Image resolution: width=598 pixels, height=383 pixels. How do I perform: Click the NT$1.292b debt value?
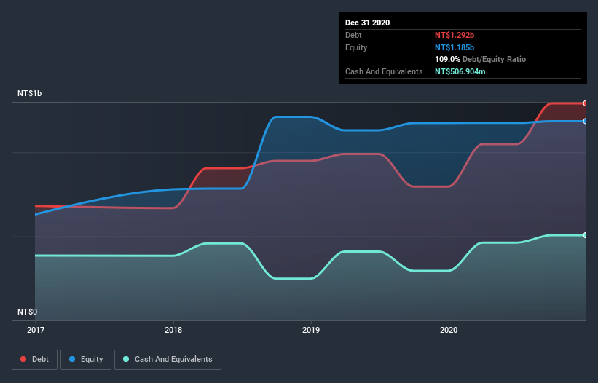(x=455, y=35)
